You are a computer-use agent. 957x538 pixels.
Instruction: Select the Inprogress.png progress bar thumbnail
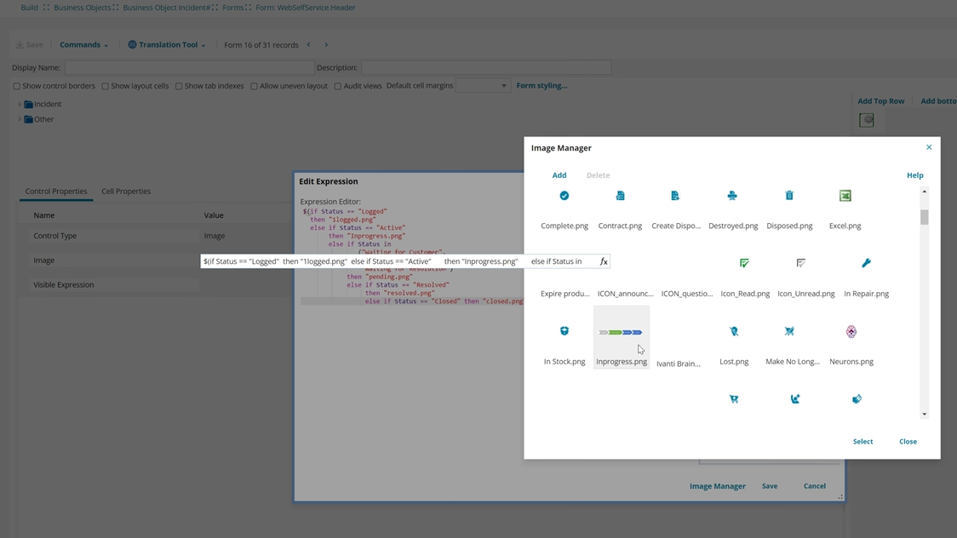tap(622, 331)
